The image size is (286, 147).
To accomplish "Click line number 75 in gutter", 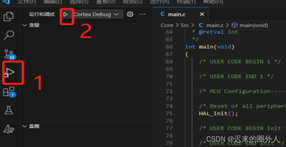I will tap(169, 113).
